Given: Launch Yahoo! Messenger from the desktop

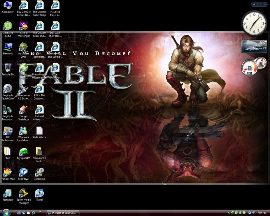Looking at the screenshot, I should tap(23, 26).
